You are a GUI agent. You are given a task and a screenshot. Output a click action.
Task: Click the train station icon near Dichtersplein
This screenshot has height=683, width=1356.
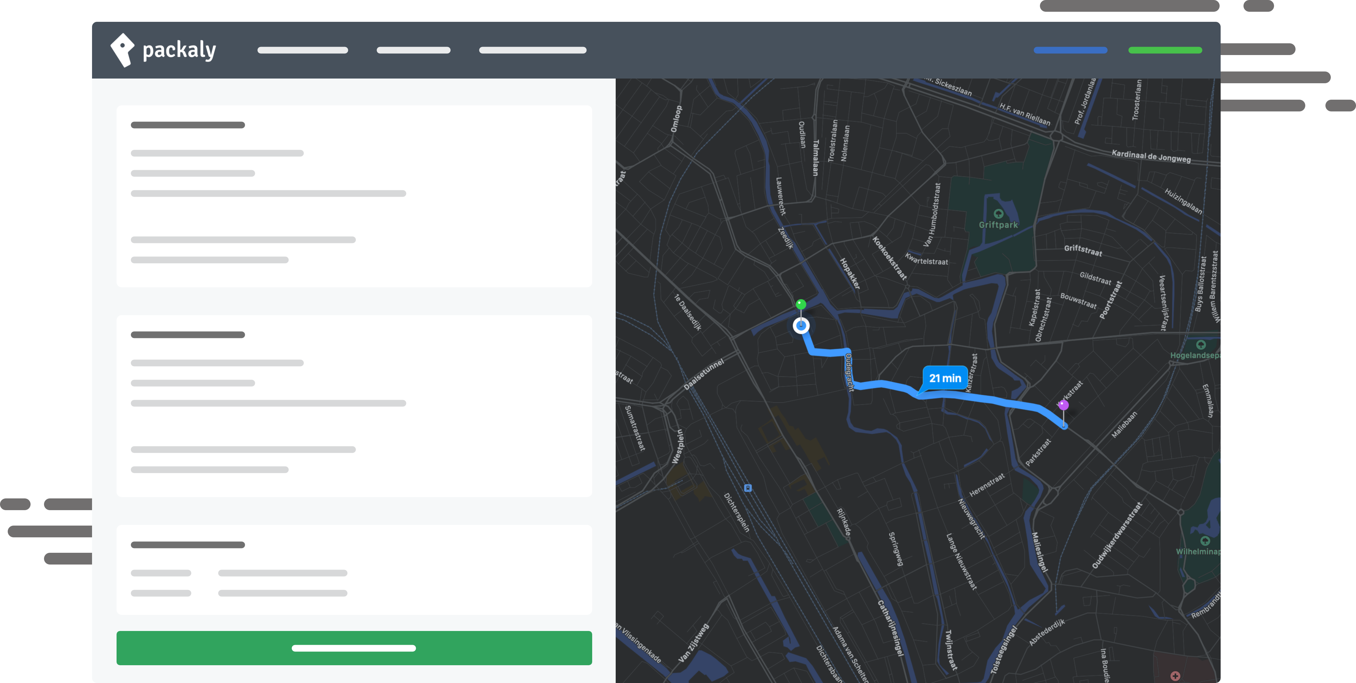click(x=747, y=488)
